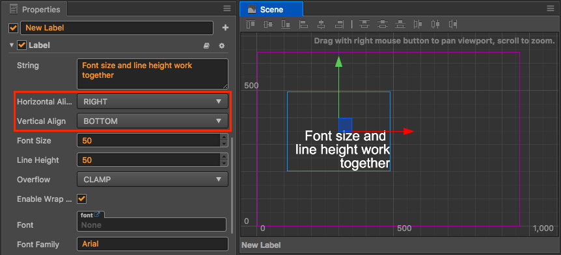
Task: Click the distribute left edges icon
Action: tap(418, 24)
